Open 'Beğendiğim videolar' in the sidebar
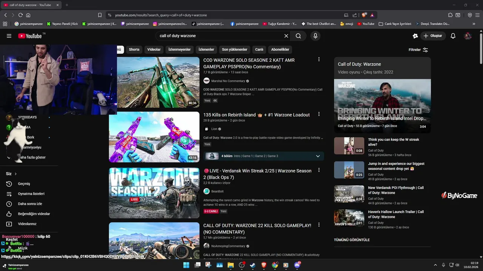Image resolution: width=483 pixels, height=271 pixels. point(34,214)
